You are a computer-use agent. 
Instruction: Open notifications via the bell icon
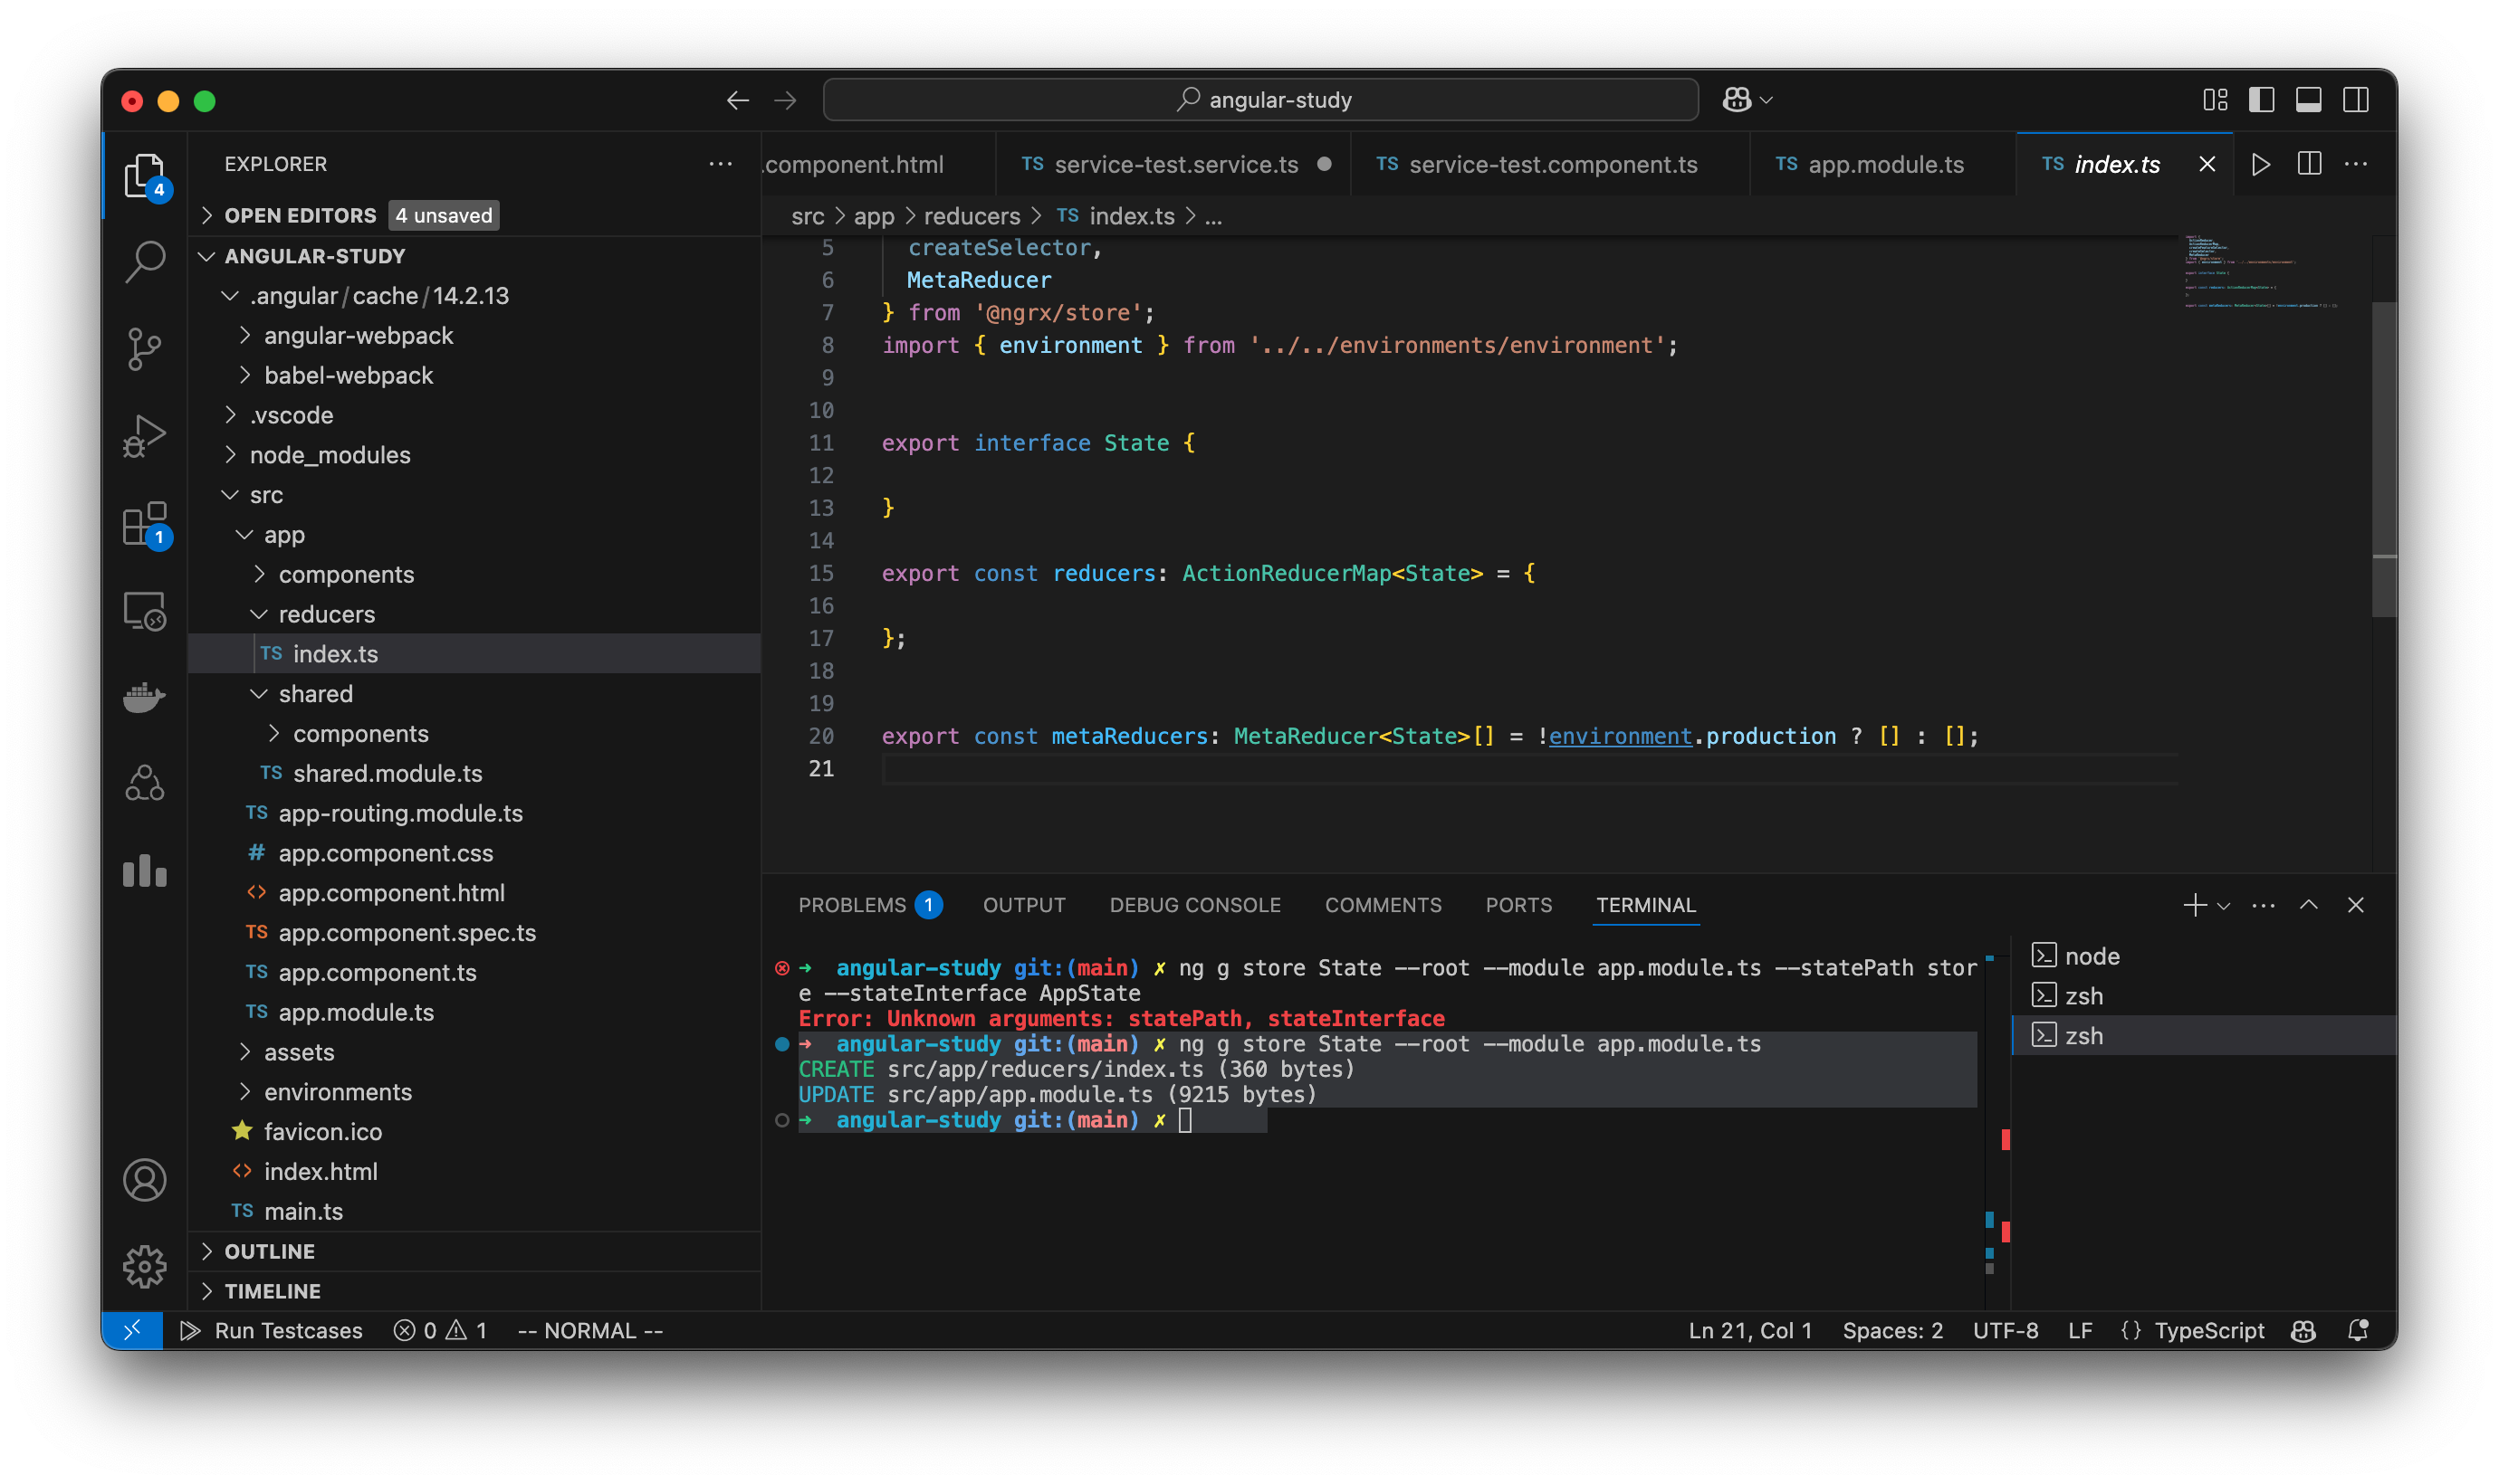pyautogui.click(x=2359, y=1330)
